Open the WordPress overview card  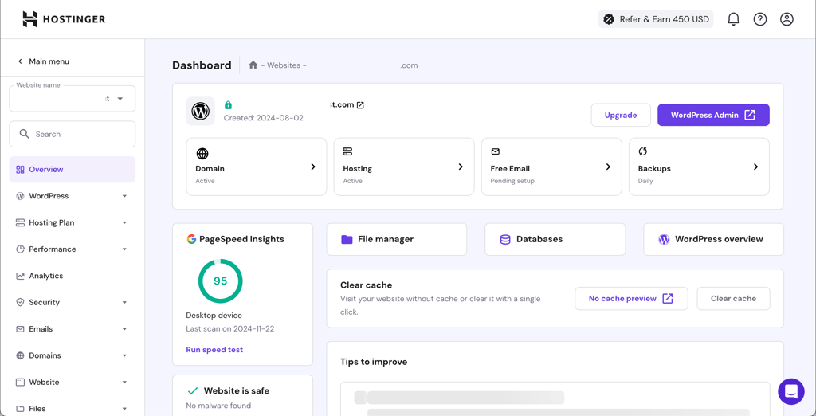(713, 240)
